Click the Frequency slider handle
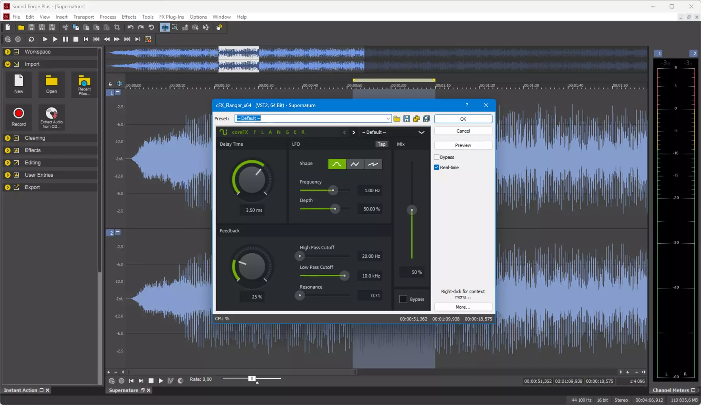The image size is (701, 405). tap(333, 190)
